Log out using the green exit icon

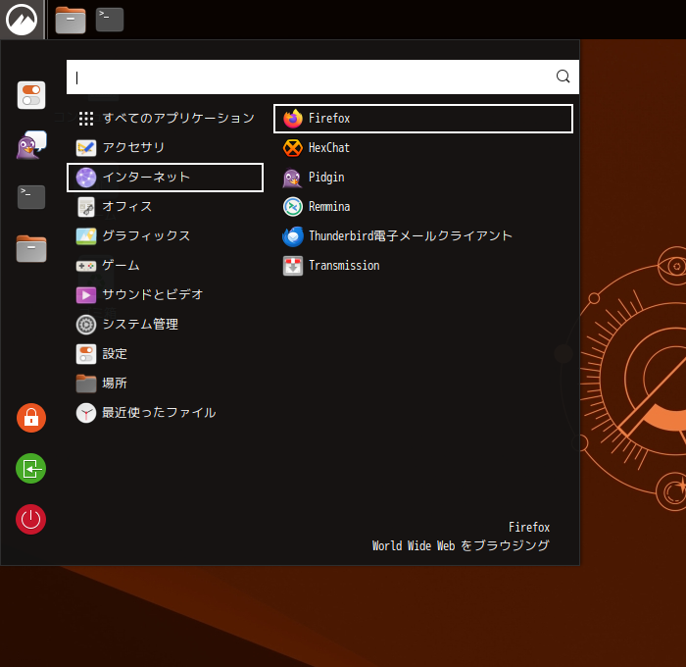31,469
